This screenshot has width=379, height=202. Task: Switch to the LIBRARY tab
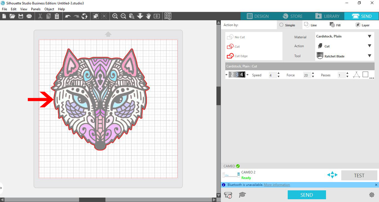(327, 16)
